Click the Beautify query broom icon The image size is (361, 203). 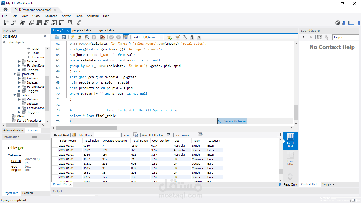[x=178, y=37]
